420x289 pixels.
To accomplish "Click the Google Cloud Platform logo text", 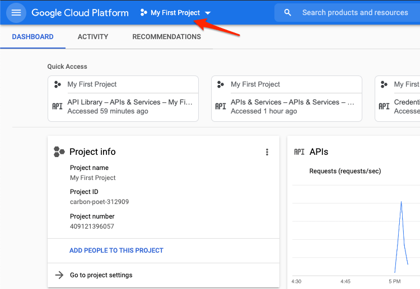I will click(80, 12).
